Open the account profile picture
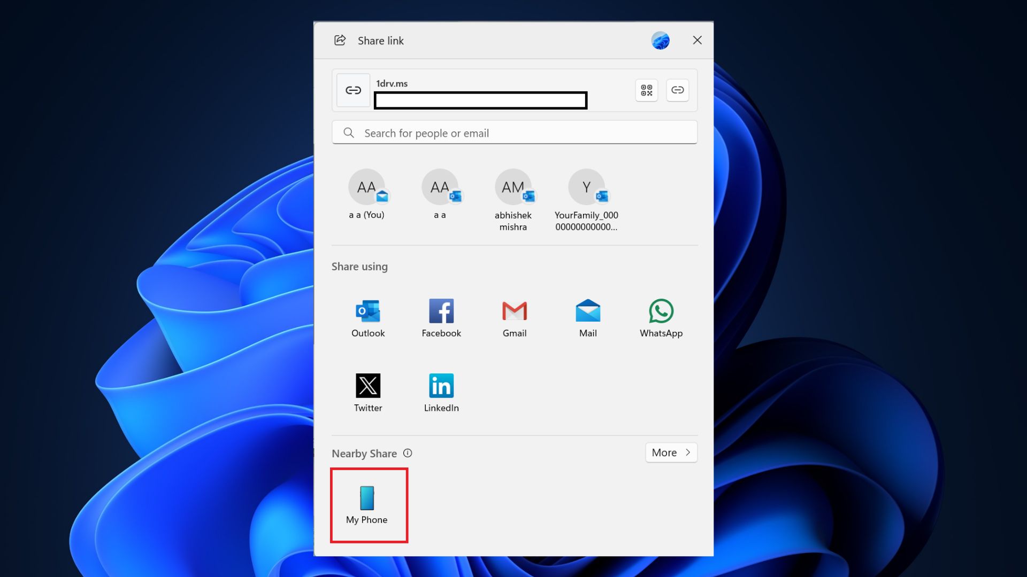The height and width of the screenshot is (577, 1027). click(661, 41)
